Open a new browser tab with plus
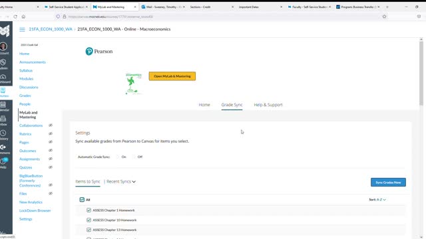426x239 pixels. click(x=387, y=7)
